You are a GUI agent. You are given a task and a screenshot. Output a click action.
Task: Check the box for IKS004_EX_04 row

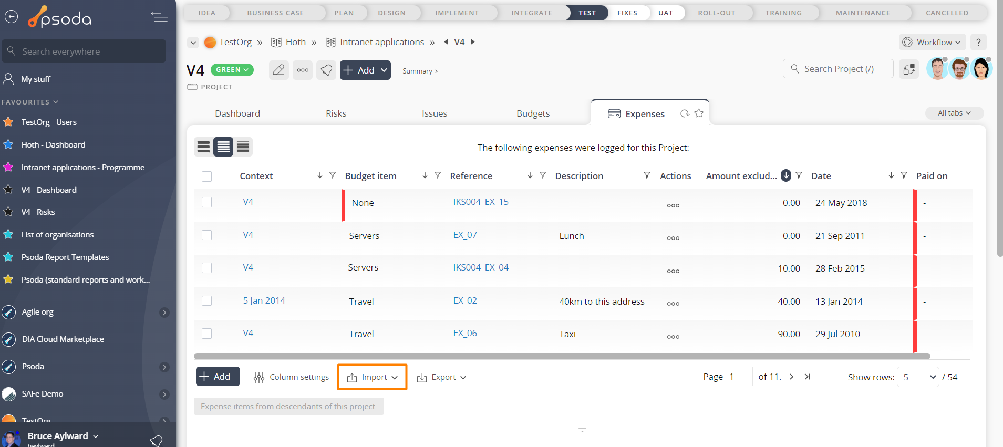point(207,268)
